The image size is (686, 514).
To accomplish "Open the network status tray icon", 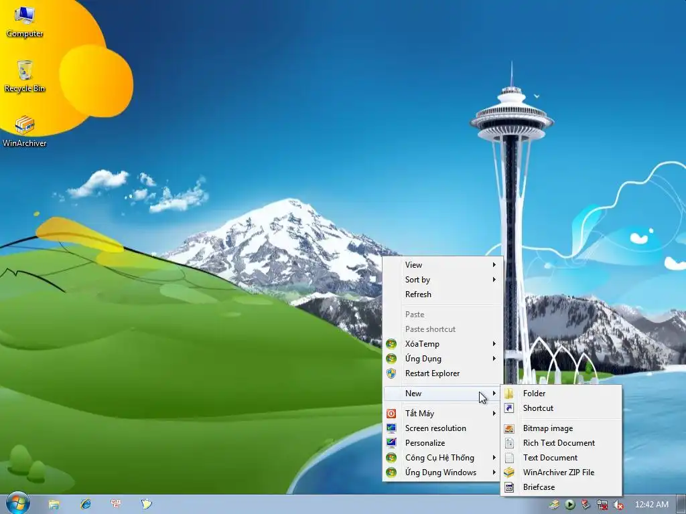I will [602, 505].
